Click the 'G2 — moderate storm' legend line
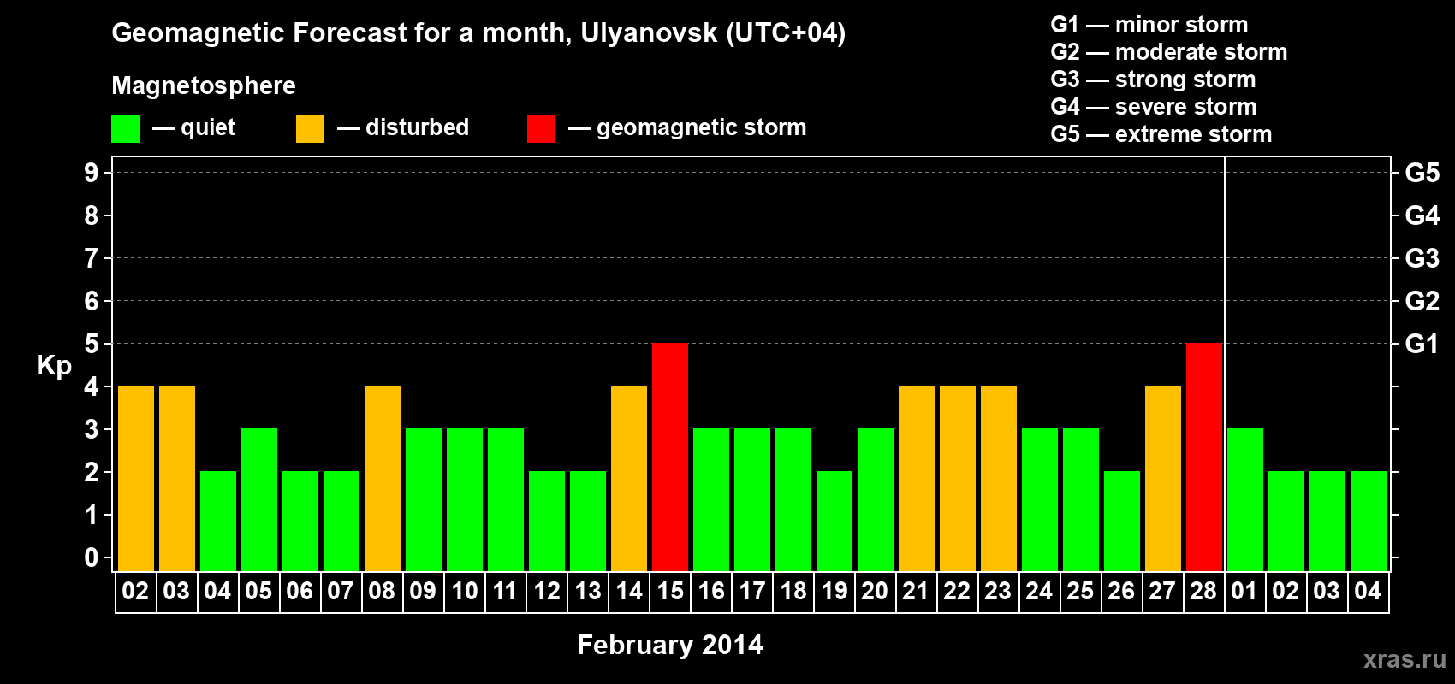 [x=1169, y=52]
